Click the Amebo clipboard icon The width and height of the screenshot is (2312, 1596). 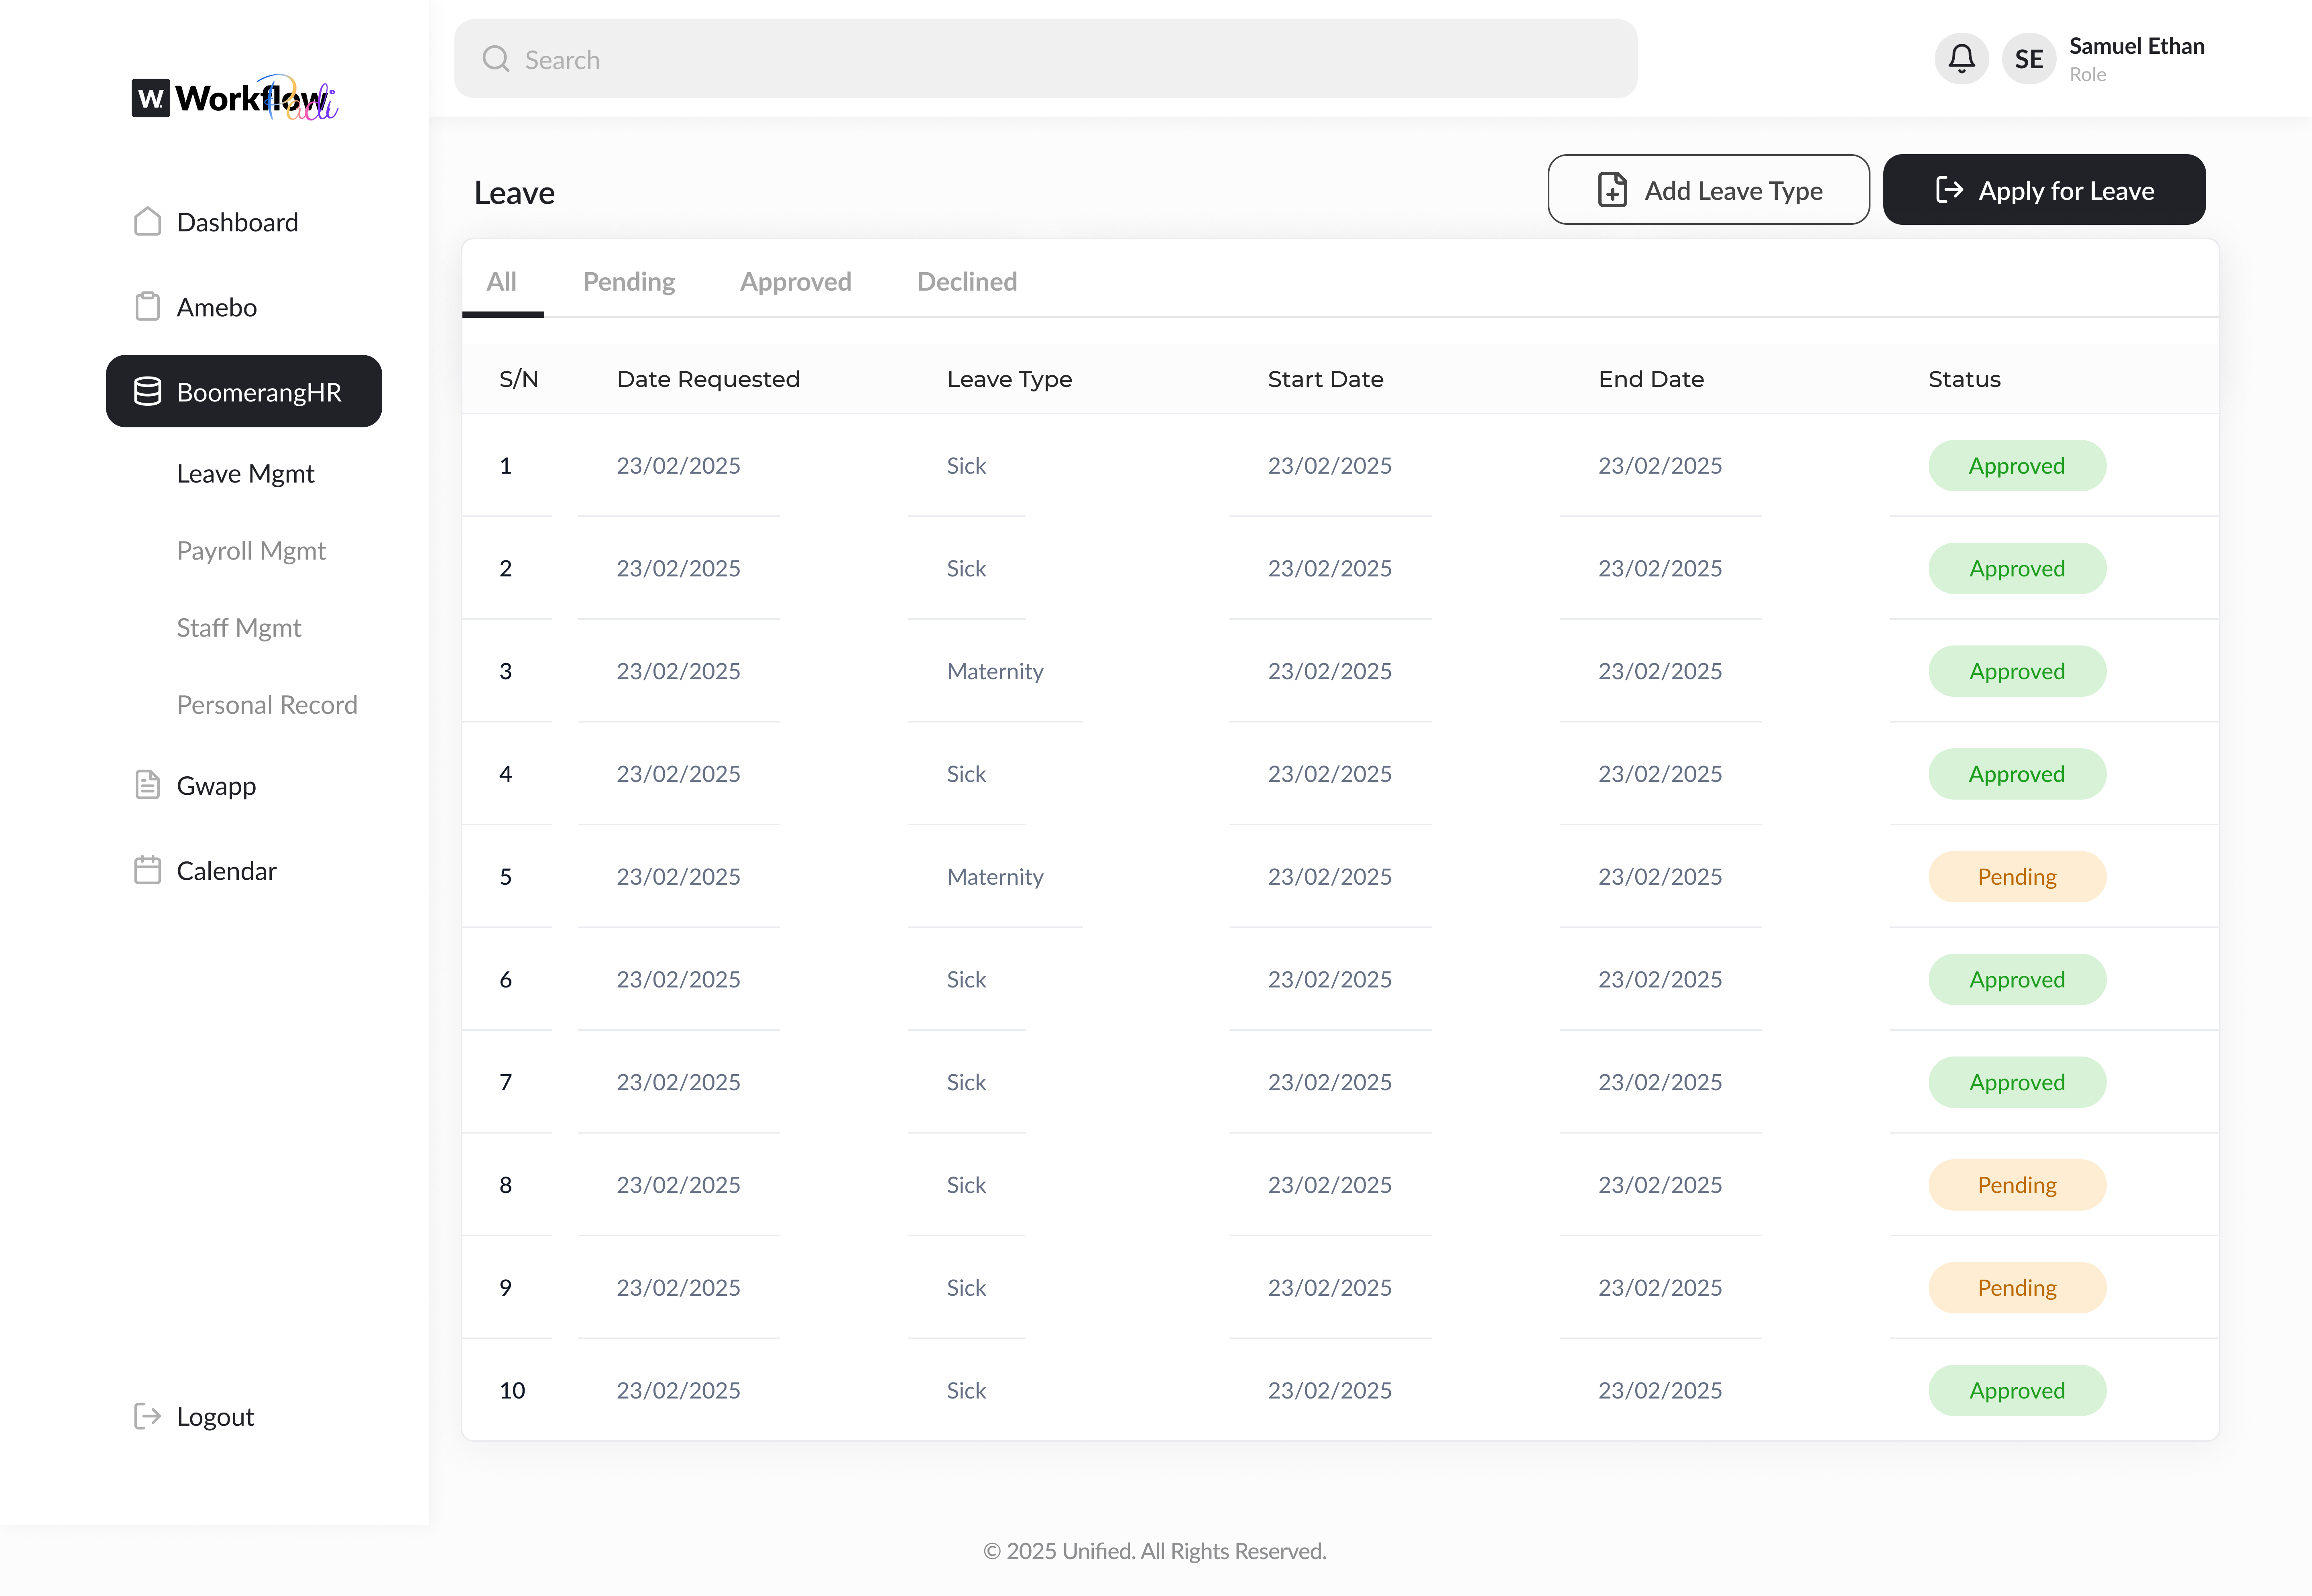pyautogui.click(x=148, y=306)
